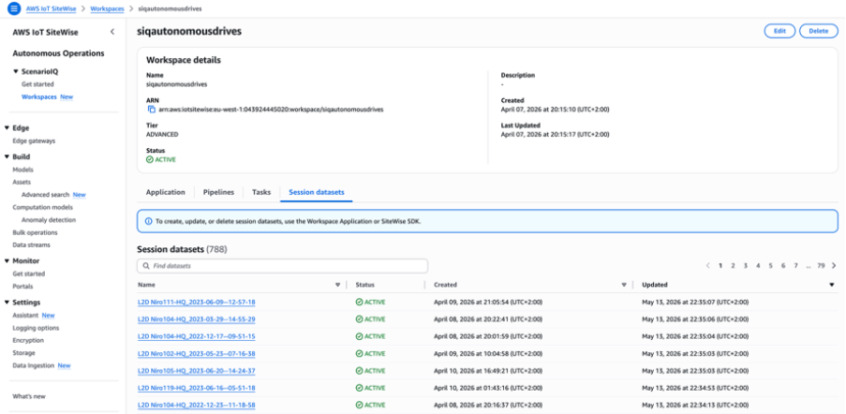Collapse the AWS IoT SiteWise sidebar
Viewport: 846px width, 414px height.
click(x=112, y=32)
